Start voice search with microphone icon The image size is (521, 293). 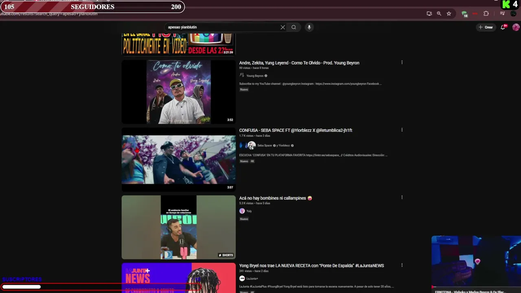(309, 27)
